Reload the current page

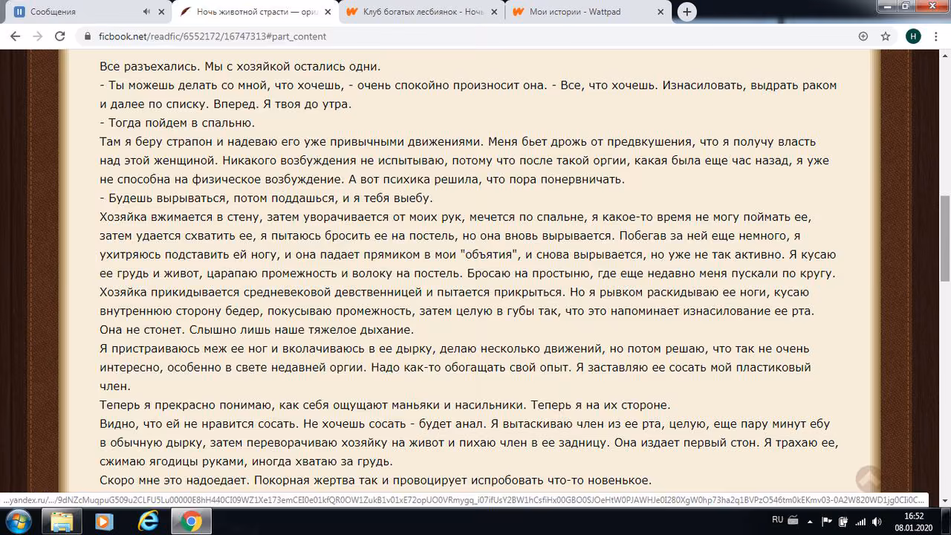[x=62, y=36]
